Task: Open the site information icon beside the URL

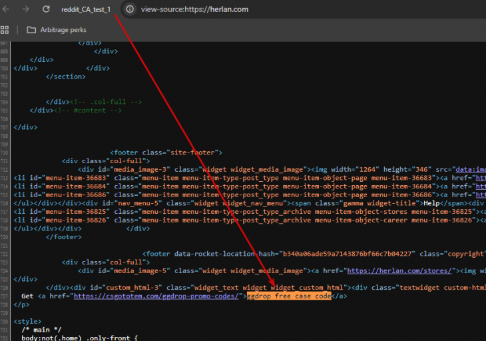Action: pos(130,9)
